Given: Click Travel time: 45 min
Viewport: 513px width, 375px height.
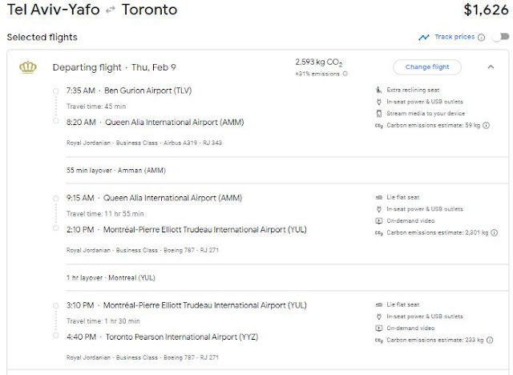Looking at the screenshot, I should [x=96, y=107].
